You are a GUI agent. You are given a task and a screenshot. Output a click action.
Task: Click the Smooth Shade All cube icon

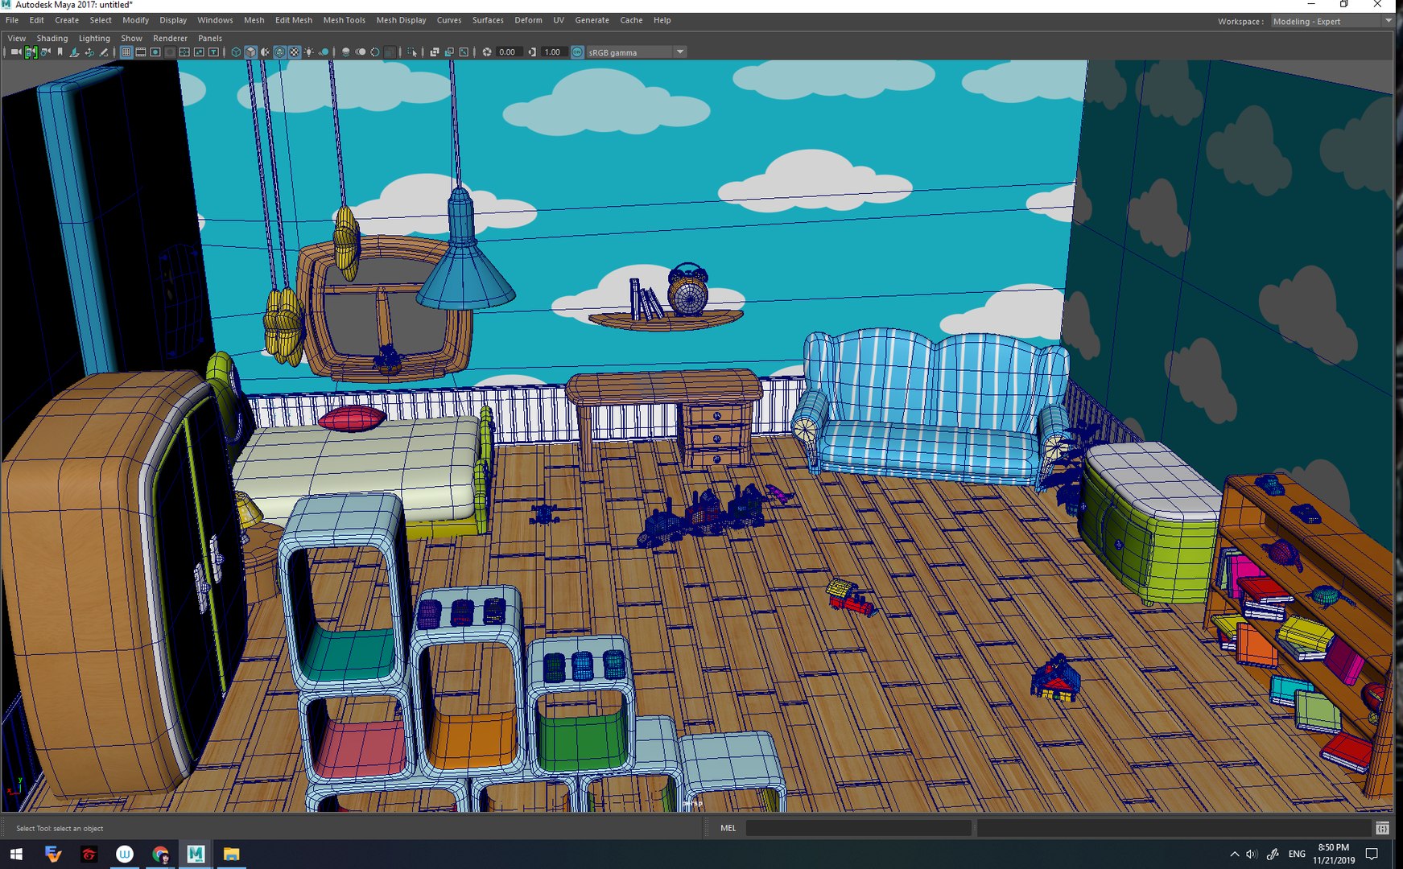click(251, 52)
